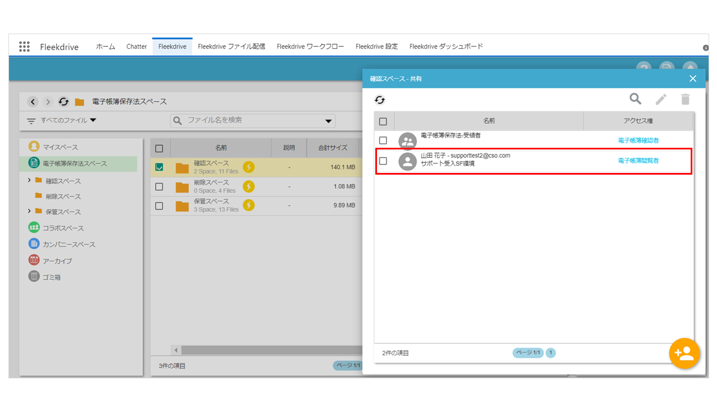Click the lightning badge on 削除スペース row
717x403 pixels.
coord(249,186)
